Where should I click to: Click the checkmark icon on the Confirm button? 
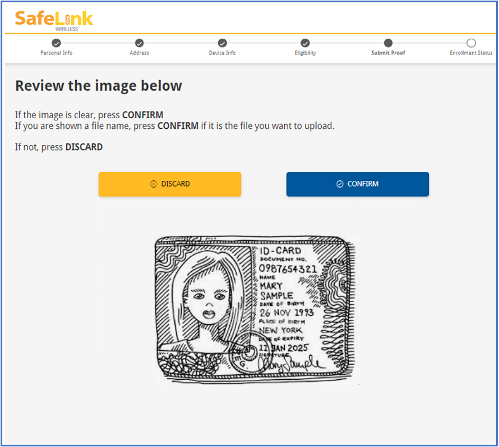click(340, 184)
